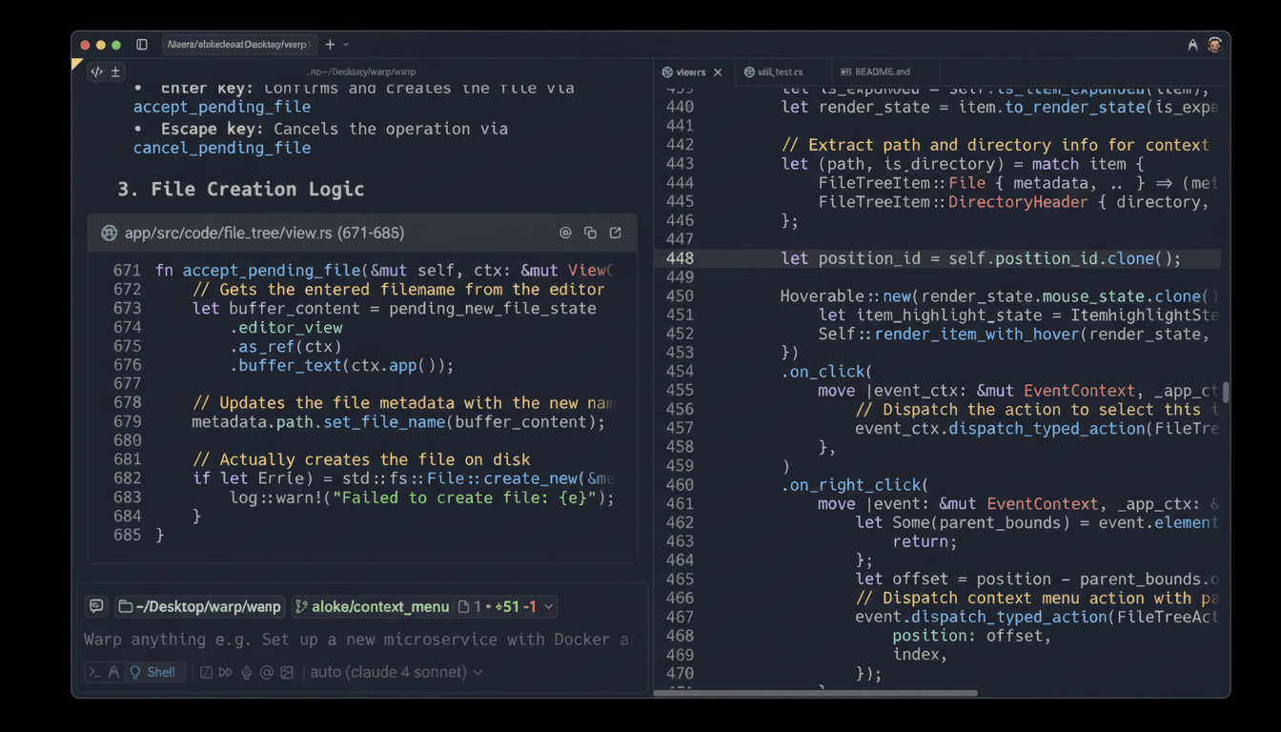
Task: Click the Warp account avatar at top right
Action: [x=1215, y=44]
